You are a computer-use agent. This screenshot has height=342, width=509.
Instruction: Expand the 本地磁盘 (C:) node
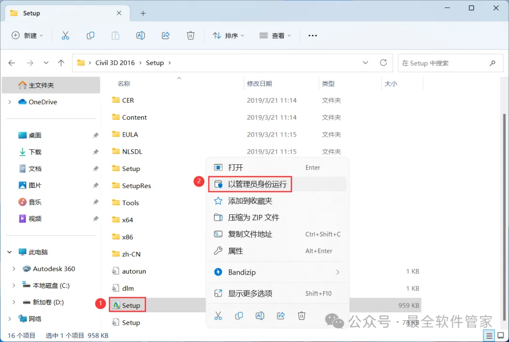tap(14, 285)
